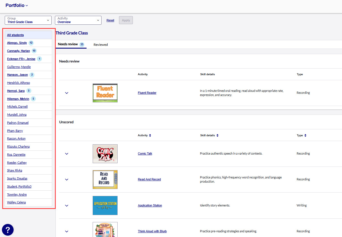This screenshot has height=237, width=342.
Task: Select the Needs review tab
Action: point(71,44)
